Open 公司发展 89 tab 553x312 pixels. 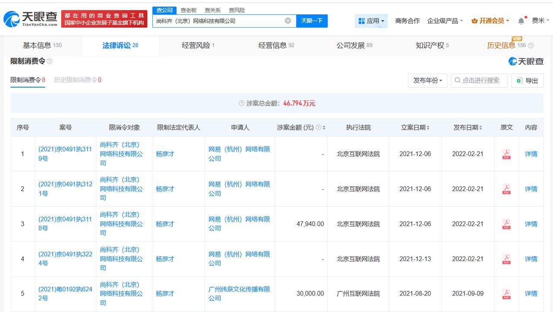point(354,45)
